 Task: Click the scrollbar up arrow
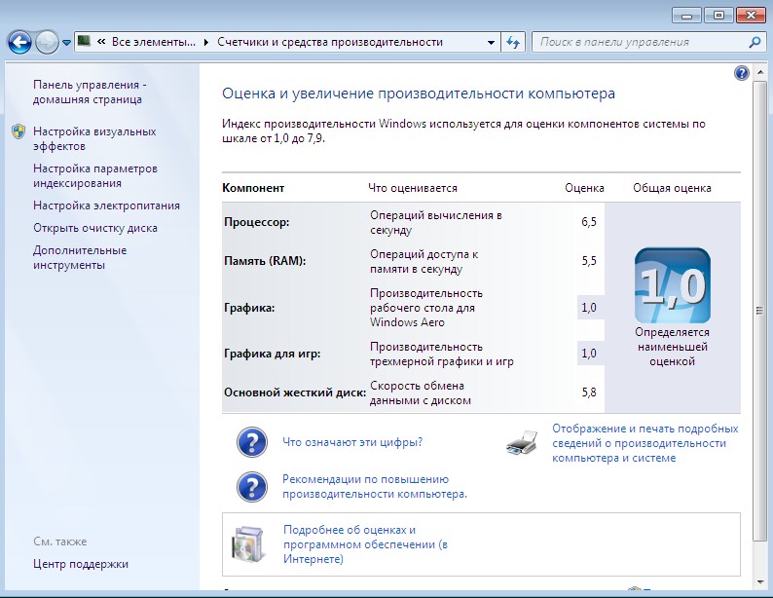pos(759,73)
